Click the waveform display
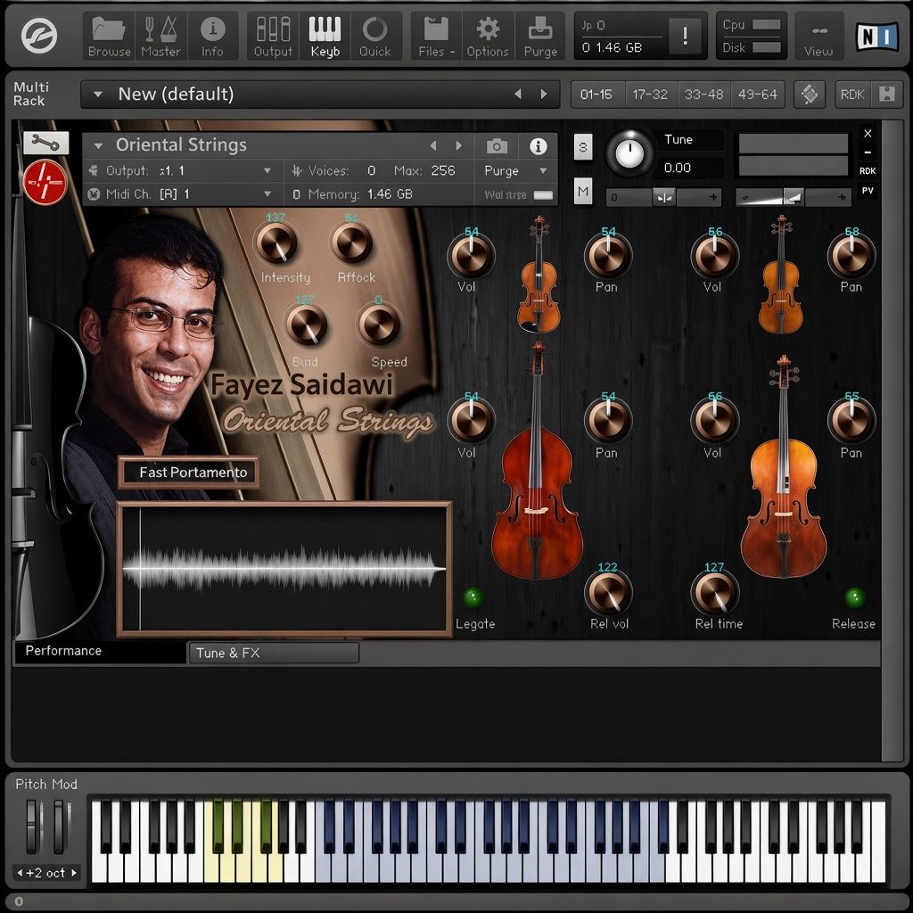 tap(284, 570)
